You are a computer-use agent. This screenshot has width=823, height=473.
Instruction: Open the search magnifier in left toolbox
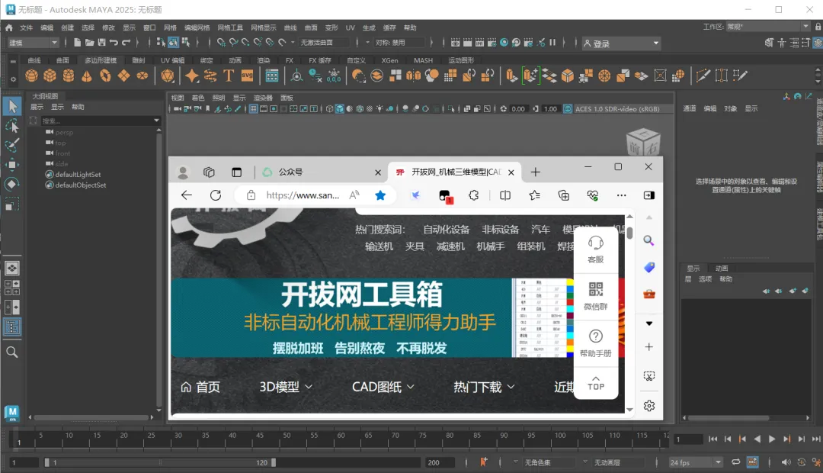(x=12, y=352)
